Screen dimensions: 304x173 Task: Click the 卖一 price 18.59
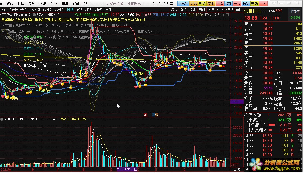coord(268,43)
